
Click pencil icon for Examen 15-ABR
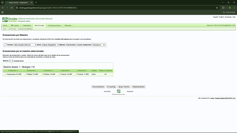59,74
